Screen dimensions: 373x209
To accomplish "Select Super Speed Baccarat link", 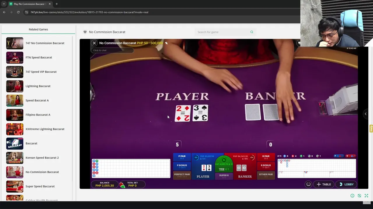I will (x=40, y=186).
